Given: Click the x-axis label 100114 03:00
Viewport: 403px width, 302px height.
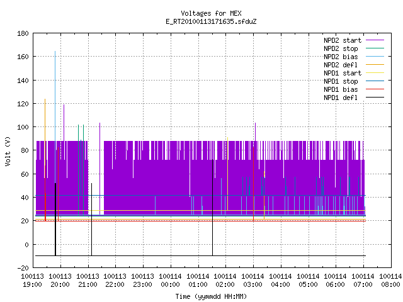Looking at the screenshot, I should tap(253, 281).
